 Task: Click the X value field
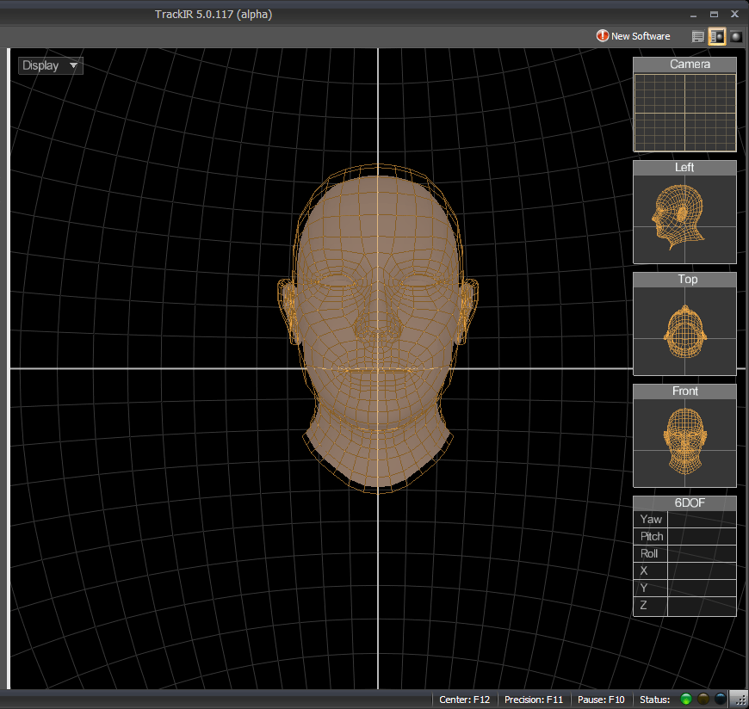coord(702,571)
